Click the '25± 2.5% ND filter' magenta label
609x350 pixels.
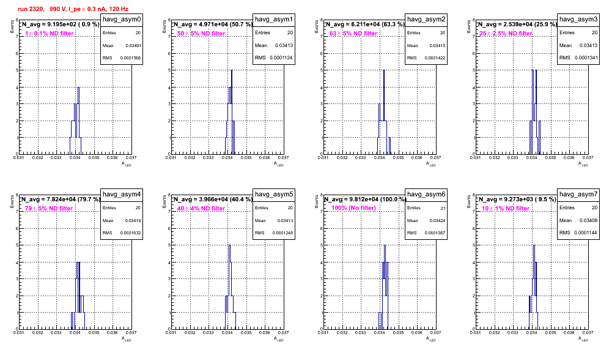(x=506, y=34)
